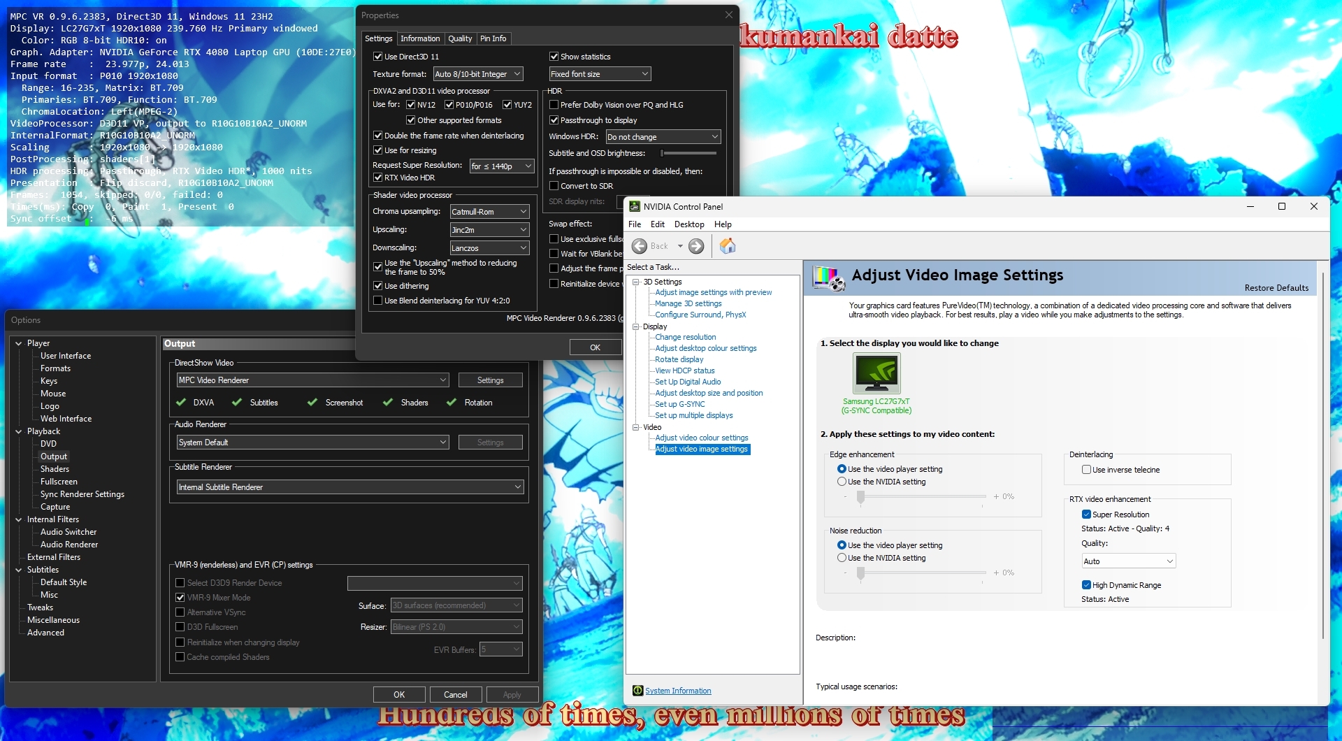Open the Texture format dropdown
The image size is (1342, 741).
478,74
